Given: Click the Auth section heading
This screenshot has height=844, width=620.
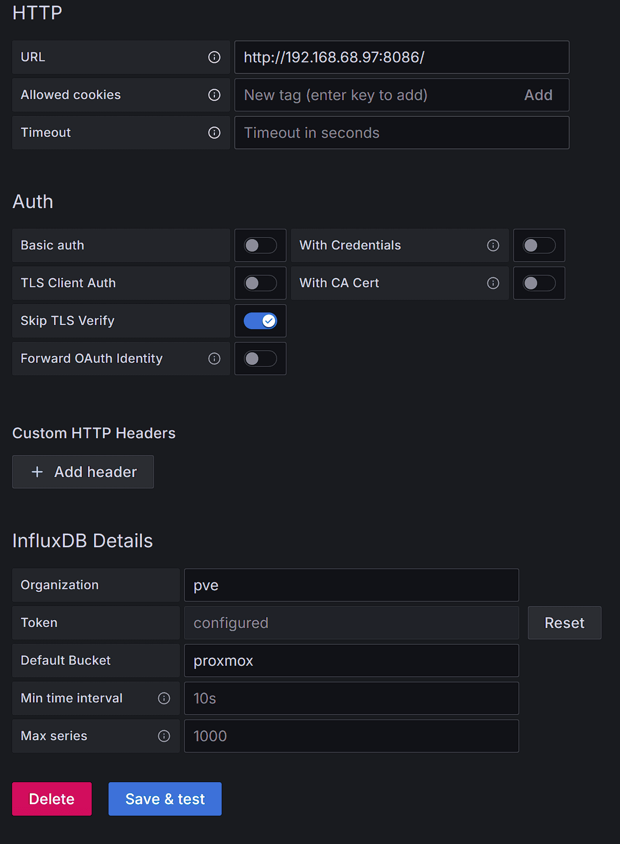Looking at the screenshot, I should tap(32, 202).
